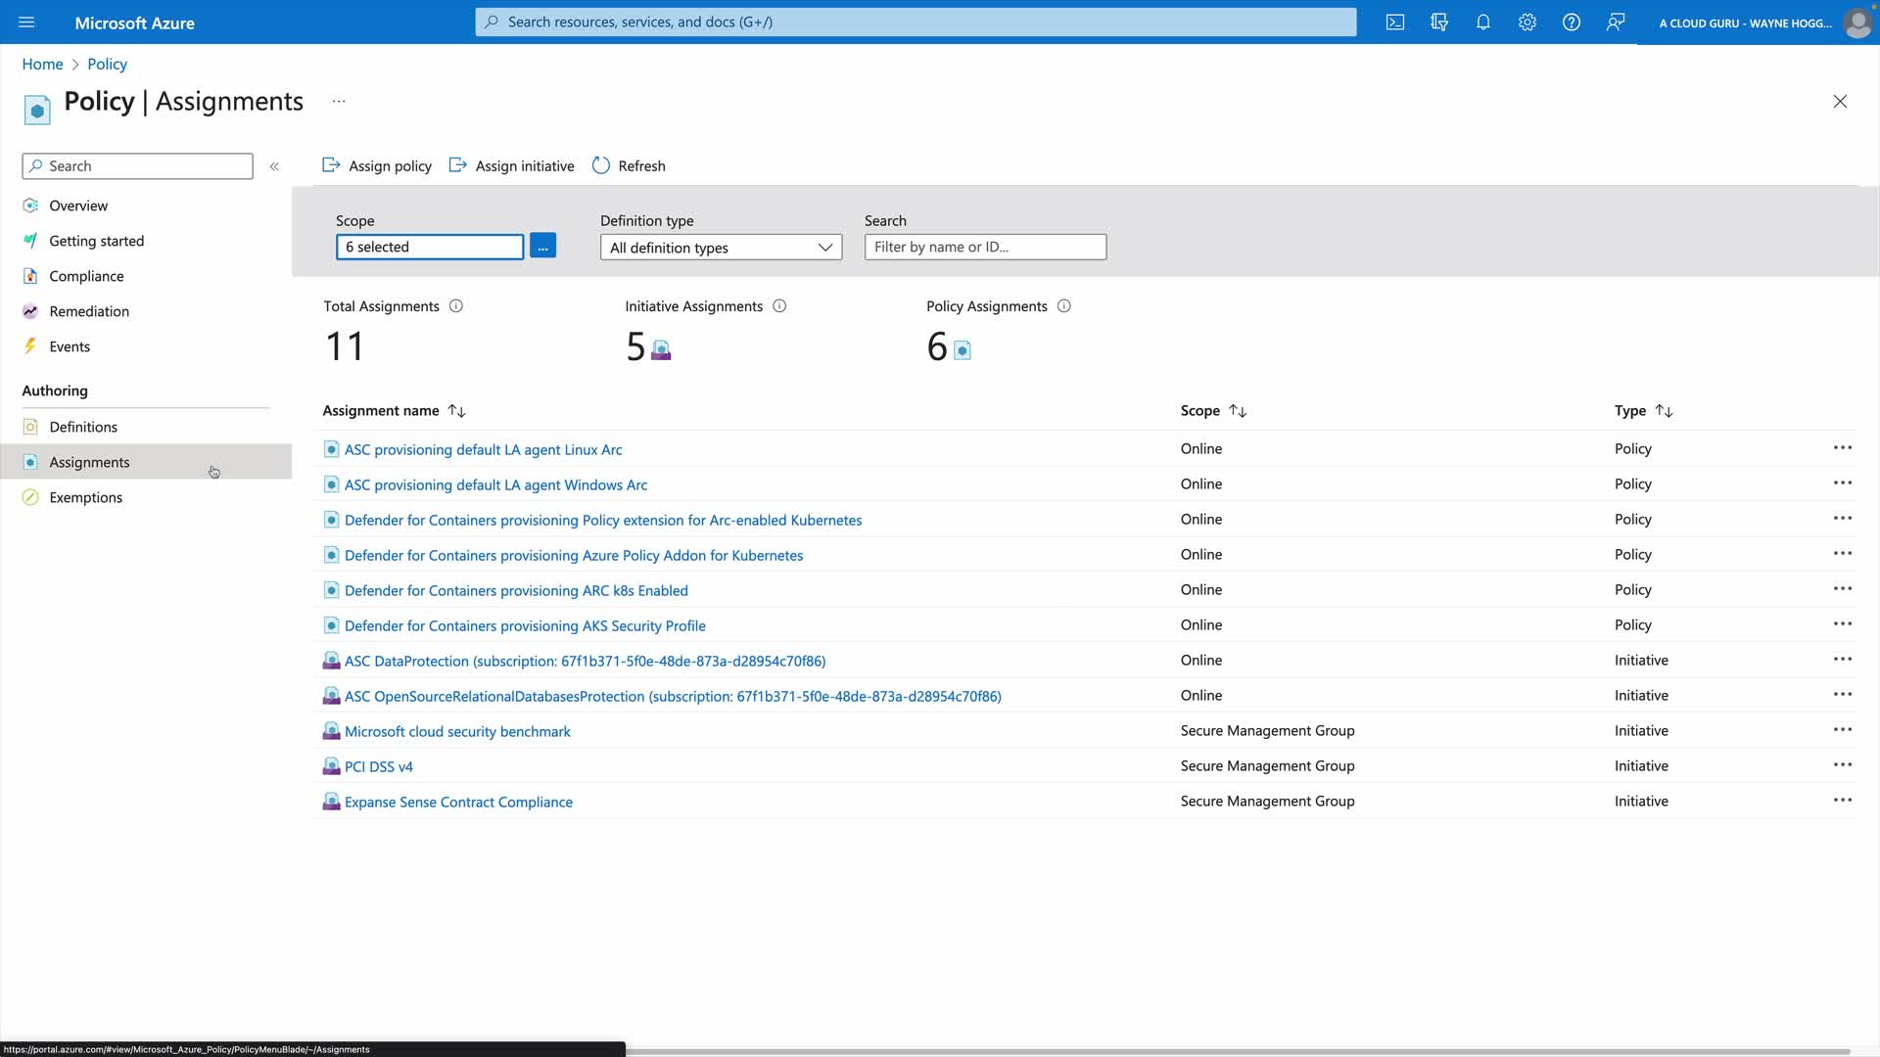Click the help question mark icon
Image resolution: width=1880 pixels, height=1057 pixels.
1572,23
